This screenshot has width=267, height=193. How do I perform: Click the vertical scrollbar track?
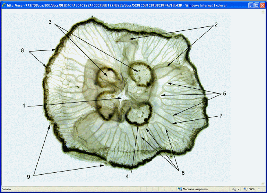263,97
